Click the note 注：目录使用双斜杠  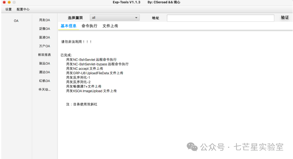point(82,104)
